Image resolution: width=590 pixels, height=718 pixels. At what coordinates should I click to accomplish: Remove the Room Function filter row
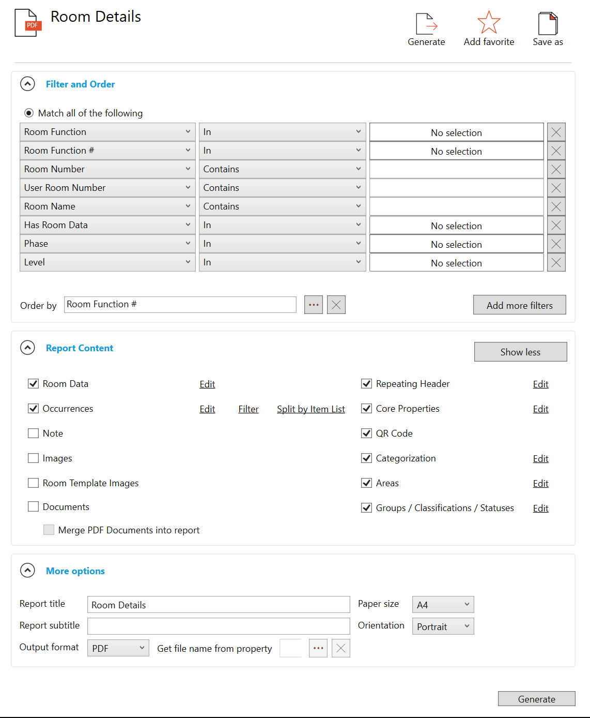coord(556,132)
